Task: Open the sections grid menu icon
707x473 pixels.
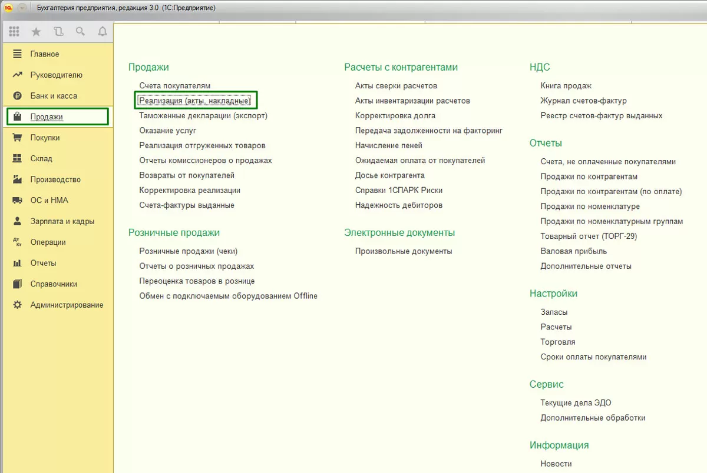Action: (x=14, y=32)
